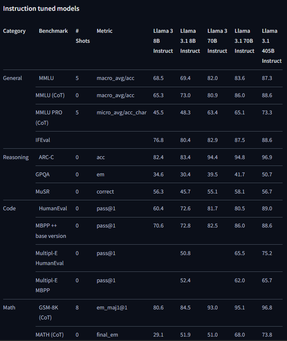Select the MATH (CoT) score 29.1

coord(158,335)
